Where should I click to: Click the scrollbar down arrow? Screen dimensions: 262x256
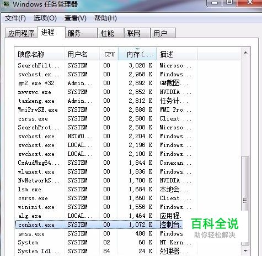click(x=245, y=251)
